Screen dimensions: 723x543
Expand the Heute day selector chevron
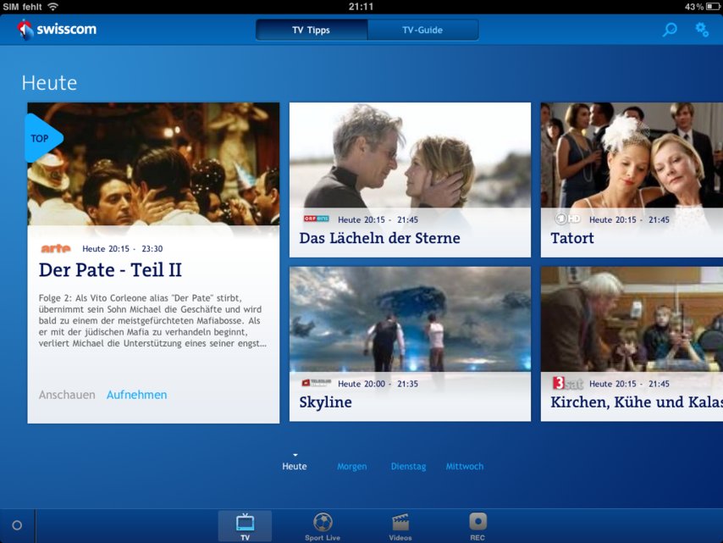294,455
